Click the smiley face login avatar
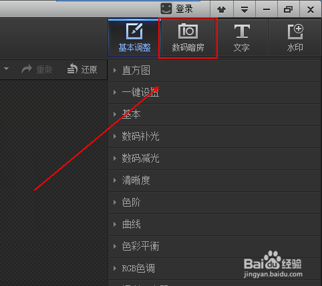 pyautogui.click(x=166, y=9)
